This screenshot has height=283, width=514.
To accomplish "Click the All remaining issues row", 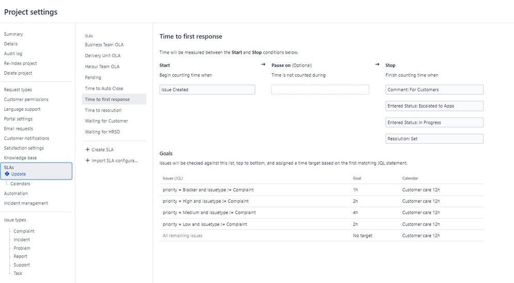I will point(321,236).
